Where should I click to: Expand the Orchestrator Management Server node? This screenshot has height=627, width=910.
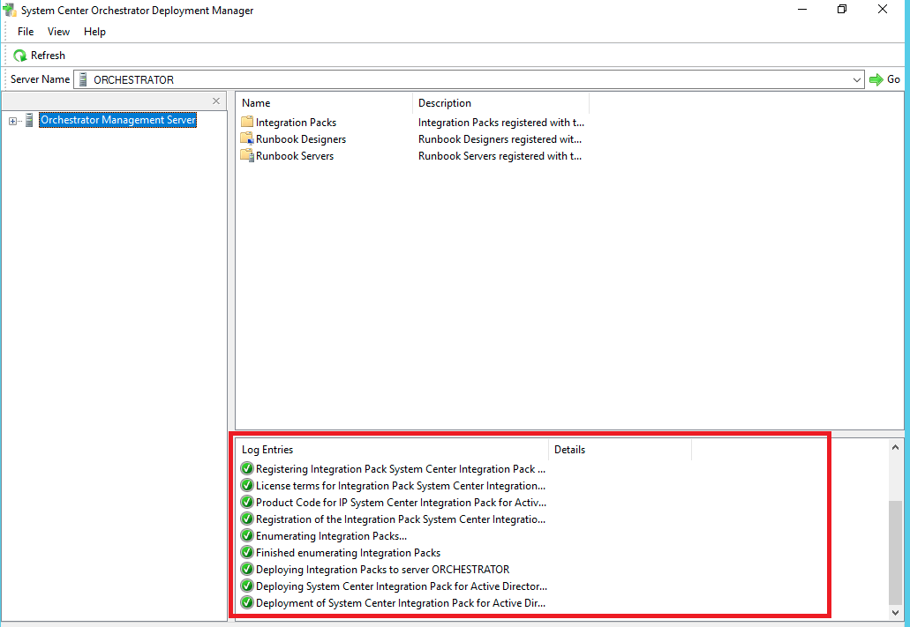click(x=13, y=121)
